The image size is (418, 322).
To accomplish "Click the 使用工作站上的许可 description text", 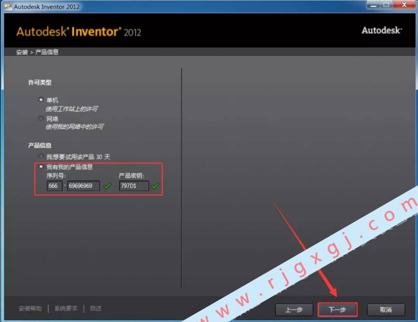I will (x=71, y=109).
